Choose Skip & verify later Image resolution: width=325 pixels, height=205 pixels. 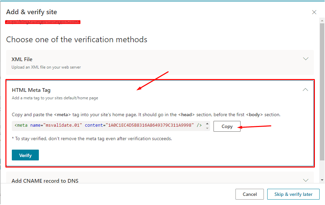293,194
